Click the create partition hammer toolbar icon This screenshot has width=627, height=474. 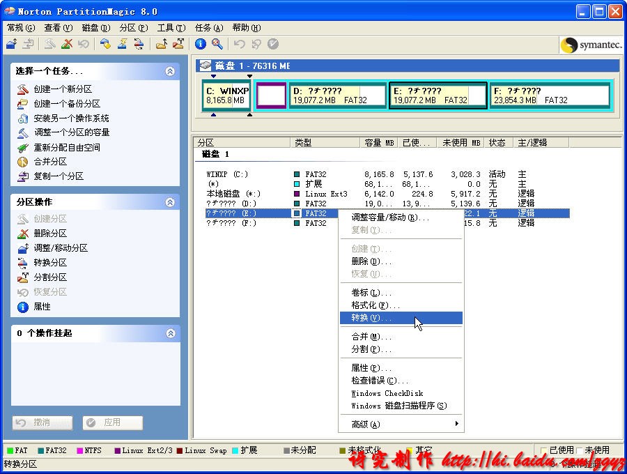[x=50, y=44]
